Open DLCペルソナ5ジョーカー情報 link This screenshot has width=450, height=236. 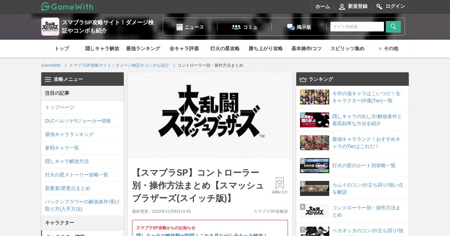(82, 121)
